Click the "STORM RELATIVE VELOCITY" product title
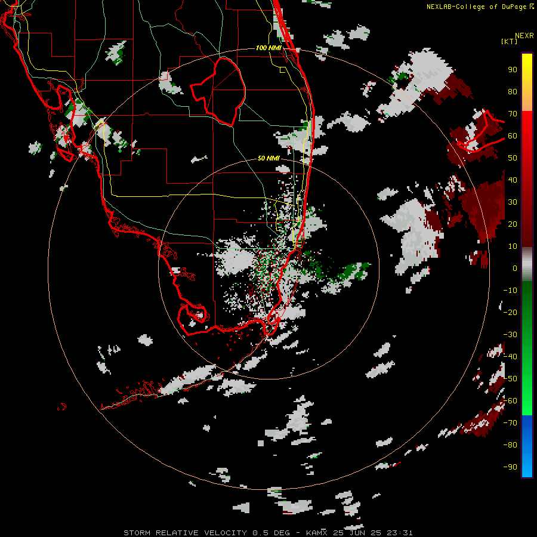 point(185,533)
